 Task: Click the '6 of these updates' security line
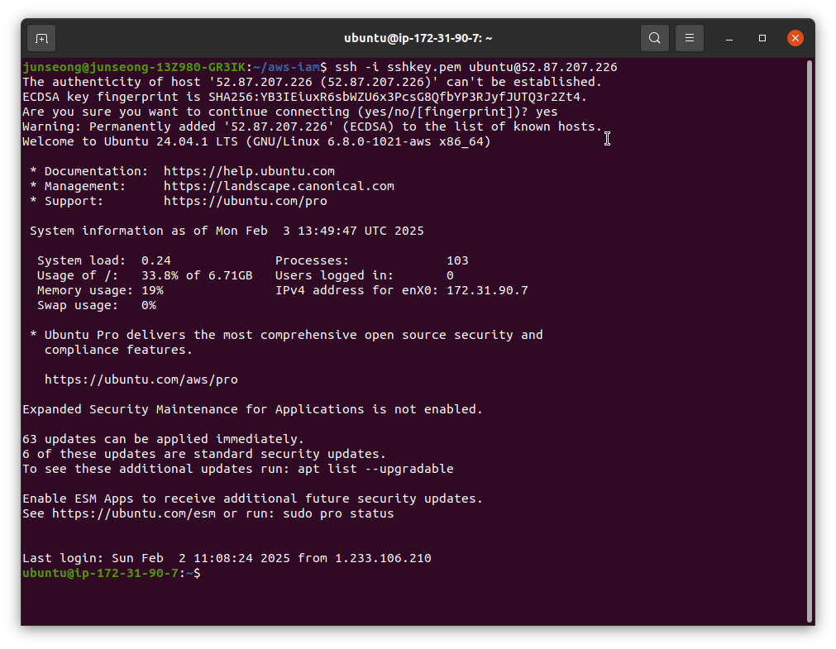point(204,455)
